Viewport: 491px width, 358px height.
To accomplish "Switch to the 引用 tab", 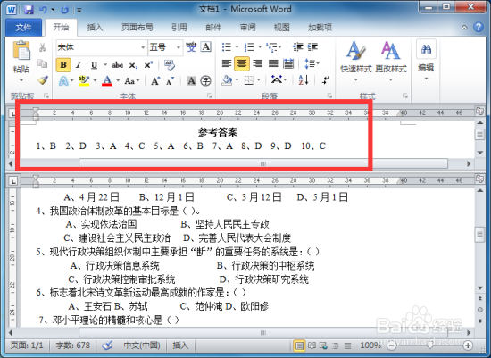I will (179, 28).
